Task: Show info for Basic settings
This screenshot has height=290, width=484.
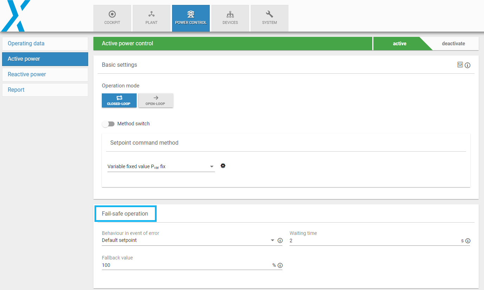Action: [x=467, y=65]
